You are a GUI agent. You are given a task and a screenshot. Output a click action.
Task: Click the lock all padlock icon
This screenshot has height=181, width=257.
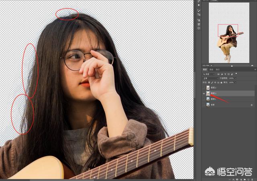[x=222, y=82]
